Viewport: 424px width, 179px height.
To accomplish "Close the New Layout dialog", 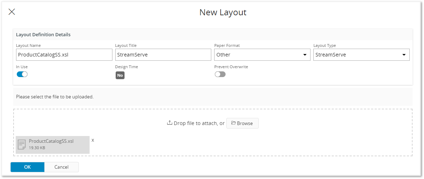I will (x=12, y=12).
